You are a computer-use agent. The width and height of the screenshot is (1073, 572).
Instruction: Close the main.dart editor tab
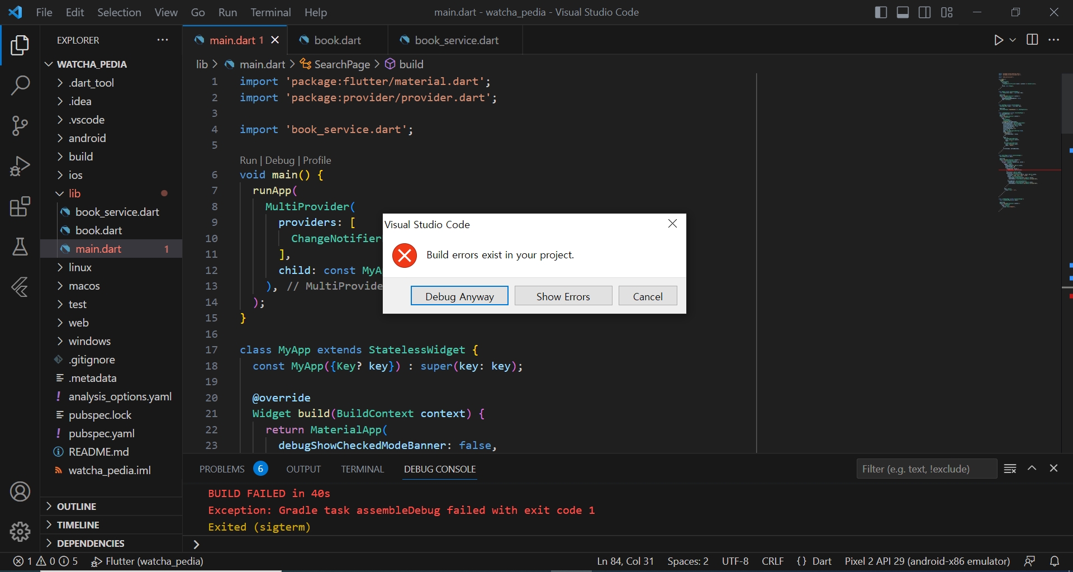click(275, 40)
